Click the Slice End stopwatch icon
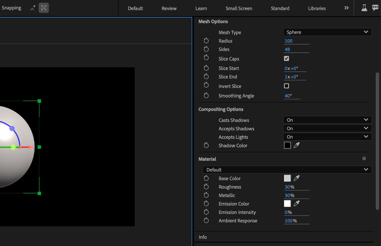Screen dimensions: 381x246 [206, 76]
